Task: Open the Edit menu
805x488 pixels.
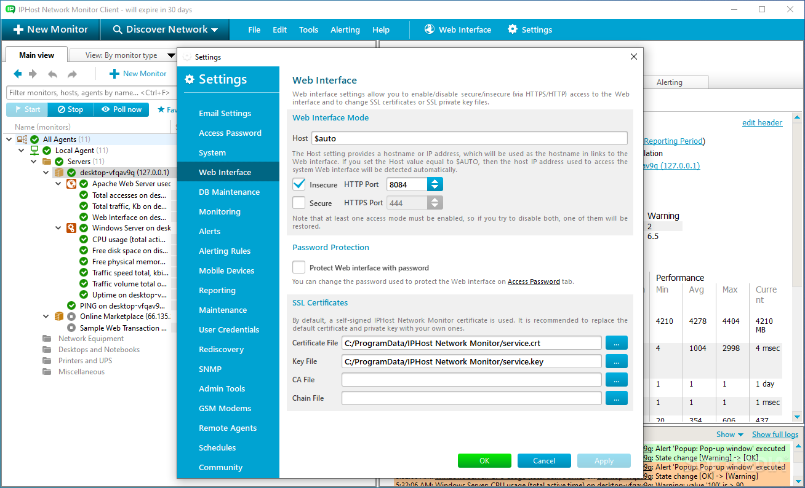Action: click(280, 30)
